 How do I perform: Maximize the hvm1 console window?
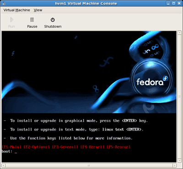[174, 3]
